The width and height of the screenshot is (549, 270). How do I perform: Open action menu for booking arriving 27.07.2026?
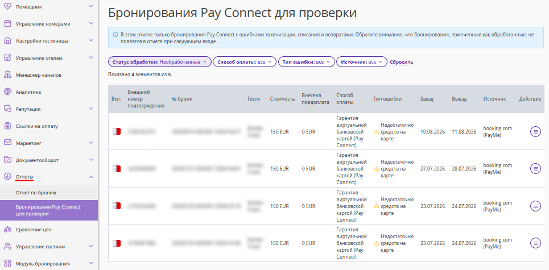pyautogui.click(x=535, y=169)
